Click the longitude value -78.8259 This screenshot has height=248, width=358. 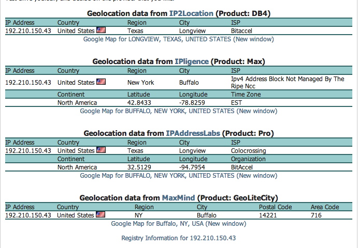[192, 103]
